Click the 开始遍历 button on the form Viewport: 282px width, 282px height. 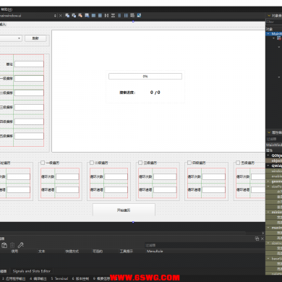click(x=124, y=210)
